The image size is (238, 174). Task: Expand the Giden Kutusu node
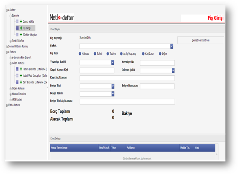click(10, 89)
